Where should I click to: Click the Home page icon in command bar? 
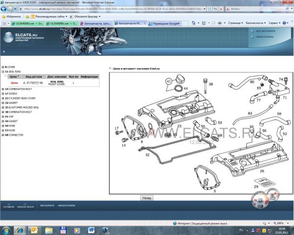pyautogui.click(x=194, y=23)
